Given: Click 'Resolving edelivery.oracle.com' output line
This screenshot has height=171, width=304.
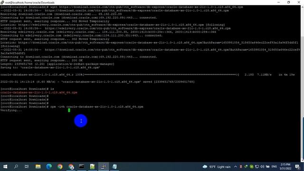Looking at the screenshot, I should coord(108,32).
